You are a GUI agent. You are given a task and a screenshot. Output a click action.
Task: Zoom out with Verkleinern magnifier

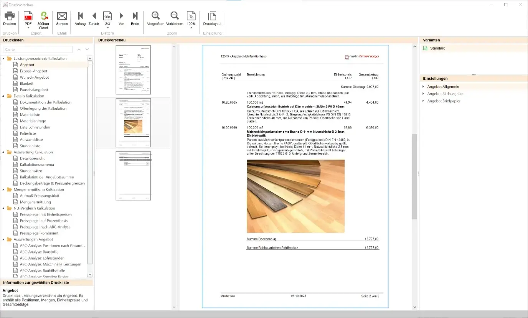pos(175,16)
